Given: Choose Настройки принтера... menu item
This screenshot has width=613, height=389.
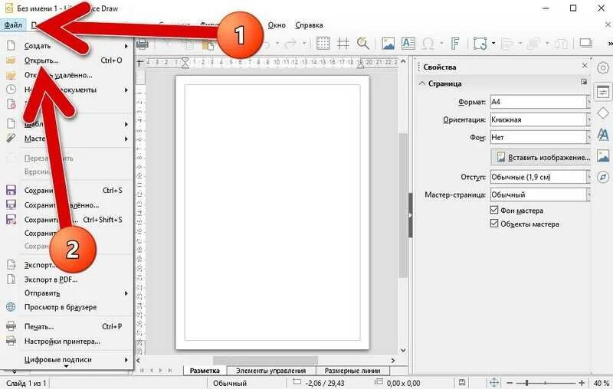Looking at the screenshot, I should 67,341.
